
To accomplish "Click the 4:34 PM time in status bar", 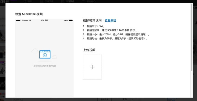I will coord(44,20).
